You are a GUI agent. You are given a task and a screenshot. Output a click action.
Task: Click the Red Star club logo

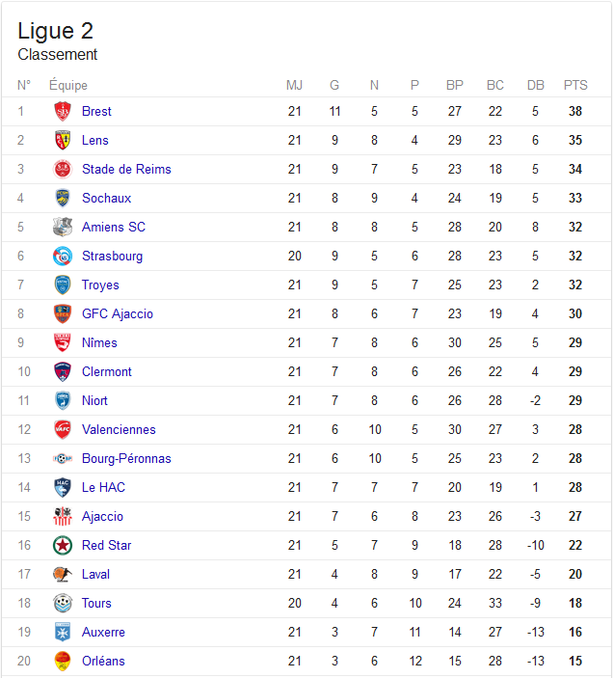pos(63,545)
